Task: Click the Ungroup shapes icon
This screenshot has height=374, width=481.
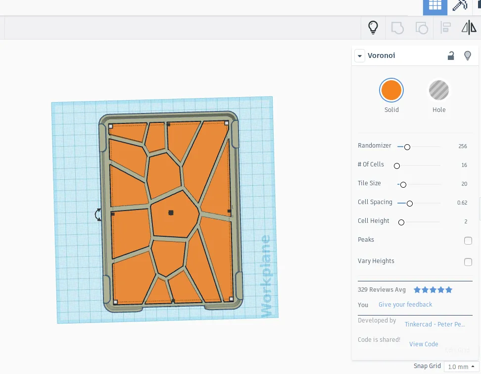Action: click(422, 28)
